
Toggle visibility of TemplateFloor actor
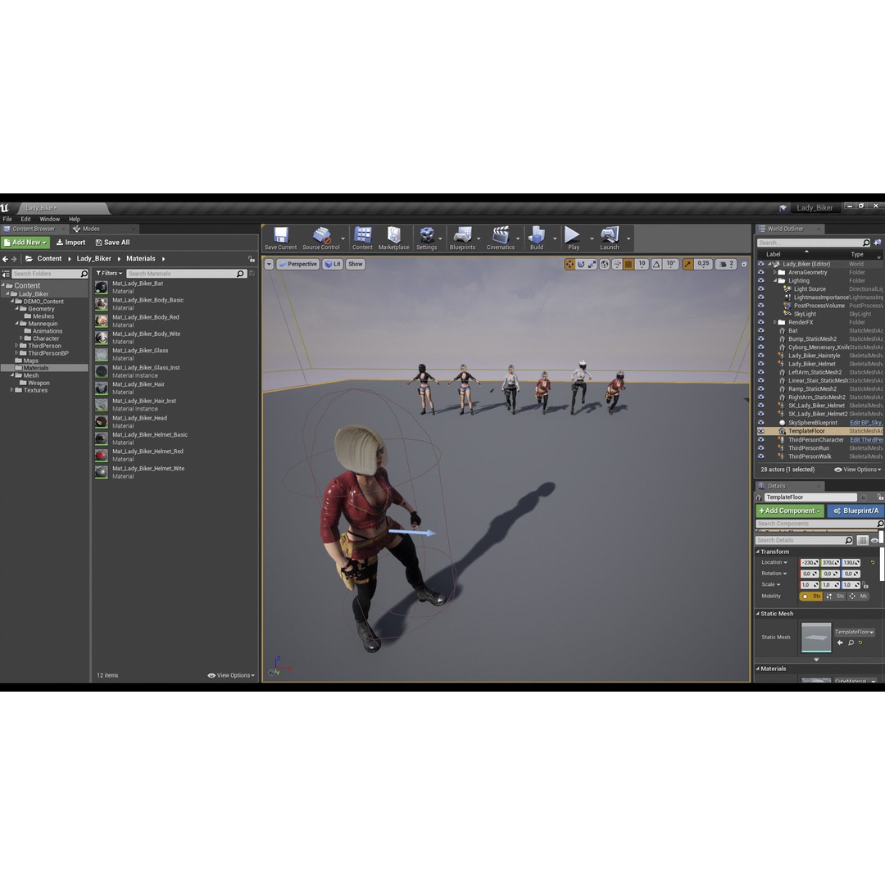(760, 431)
